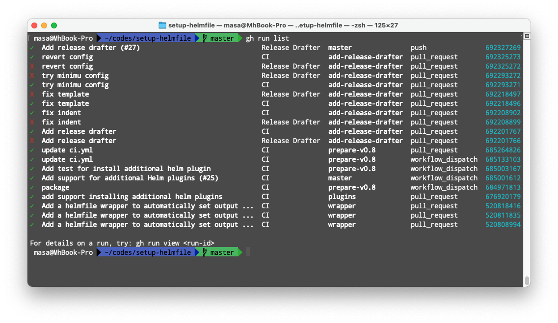Click the green check next to "update ci.yml" pull_request run
The image size is (558, 323).
click(x=33, y=150)
